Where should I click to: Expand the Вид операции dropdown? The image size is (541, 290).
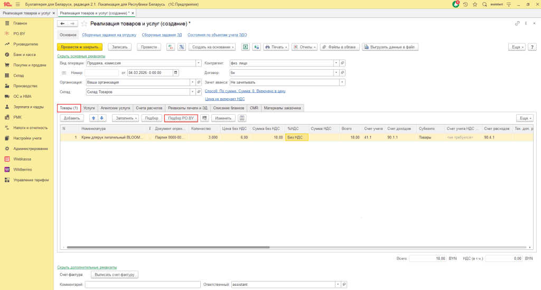pyautogui.click(x=199, y=63)
